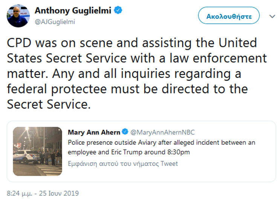Click the verified badge beside Anthony Guglielmi
The height and width of the screenshot is (199, 277).
click(118, 11)
